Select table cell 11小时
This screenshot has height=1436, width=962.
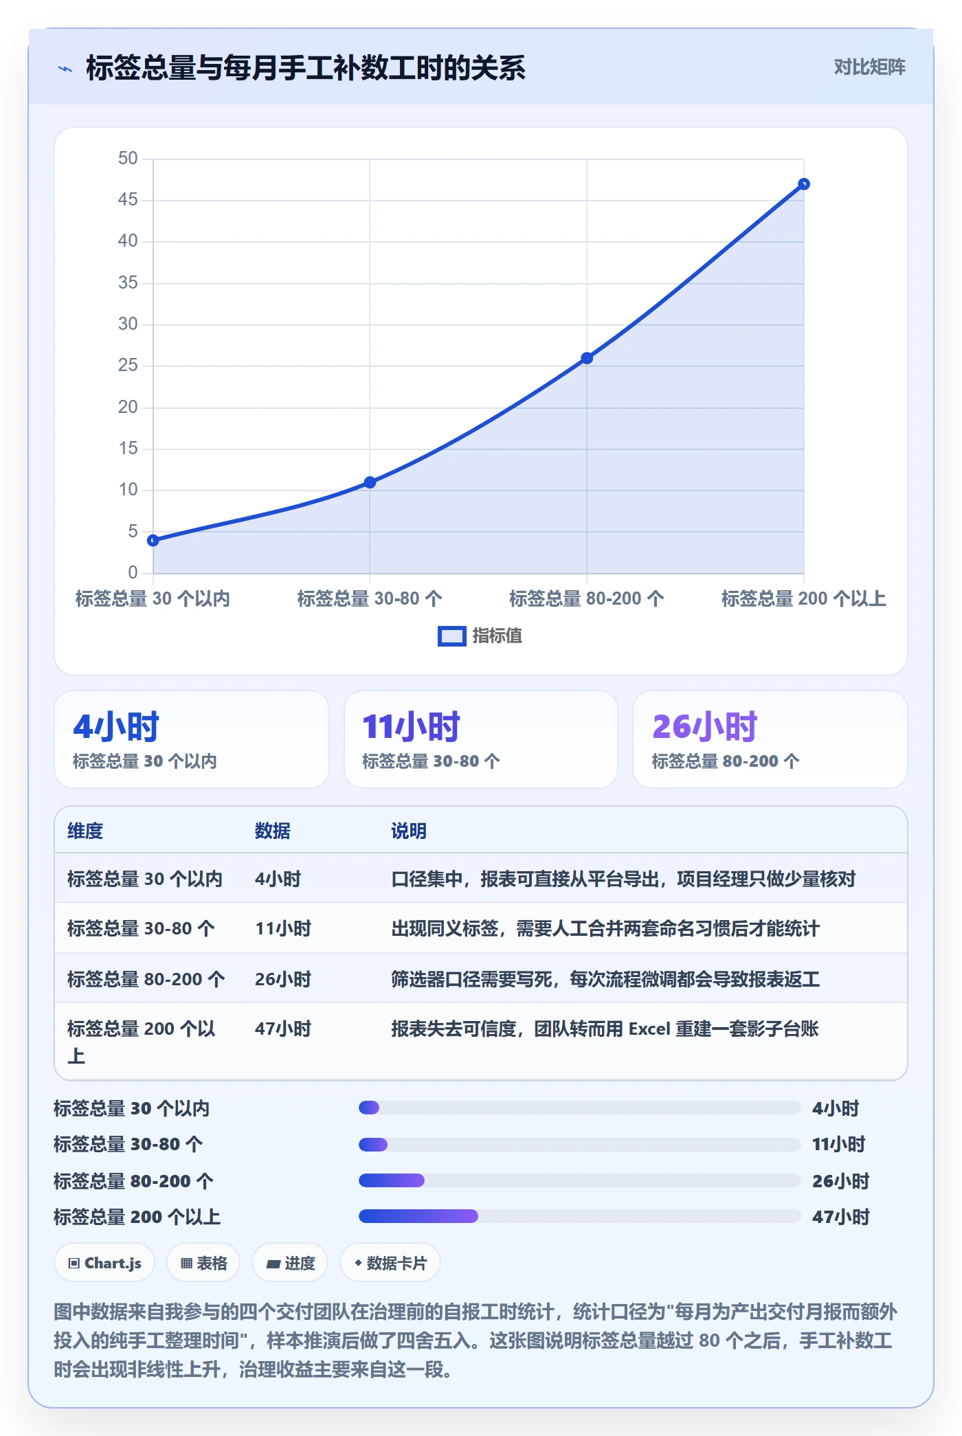pos(283,929)
